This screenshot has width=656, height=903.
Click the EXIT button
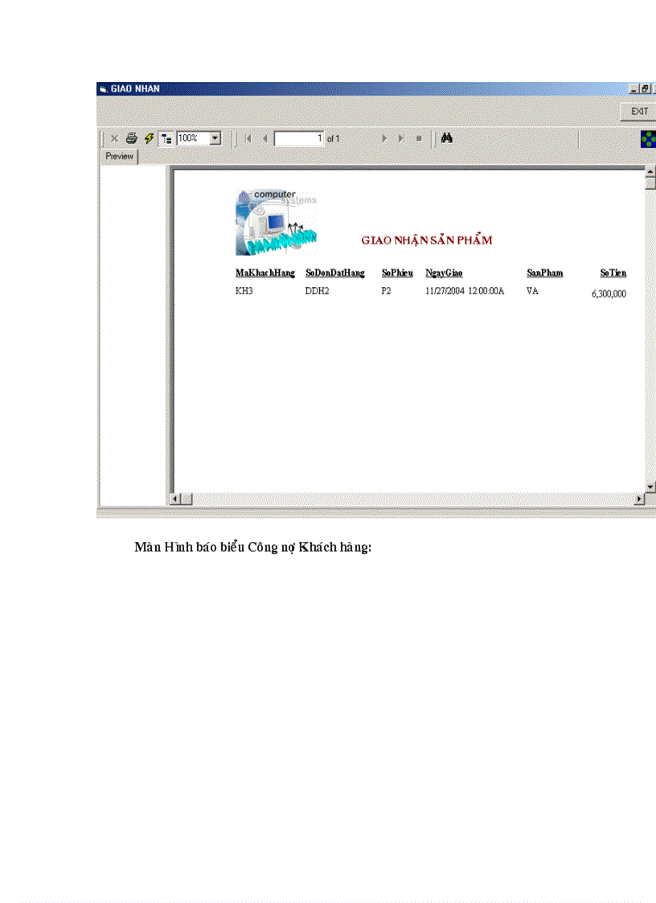pyautogui.click(x=638, y=111)
